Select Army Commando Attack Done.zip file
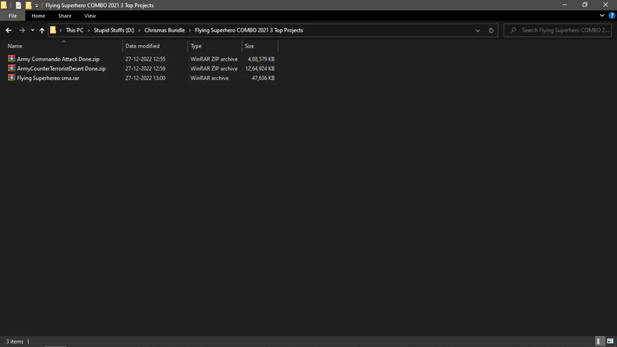This screenshot has height=347, width=617. [x=58, y=59]
